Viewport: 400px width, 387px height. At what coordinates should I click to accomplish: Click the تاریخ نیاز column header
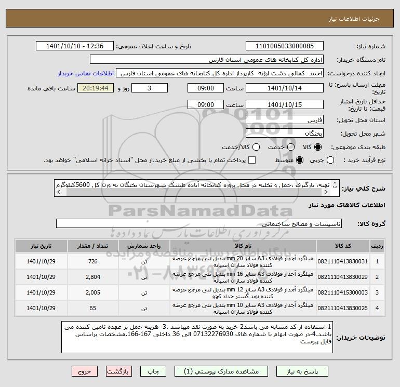[x=41, y=246]
